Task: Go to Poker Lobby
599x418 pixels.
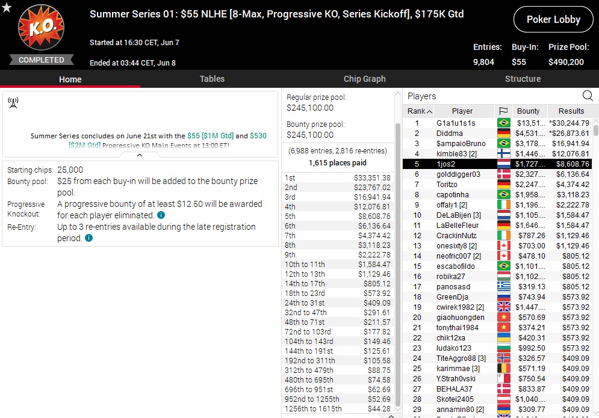Action: (553, 19)
